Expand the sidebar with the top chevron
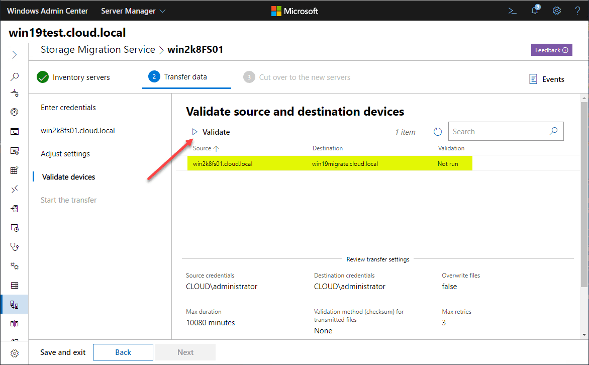The width and height of the screenshot is (589, 365). tap(15, 55)
